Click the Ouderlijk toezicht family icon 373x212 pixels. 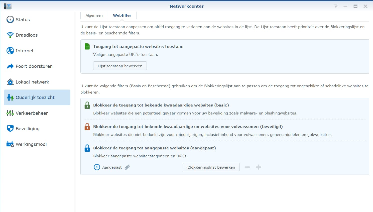10,98
